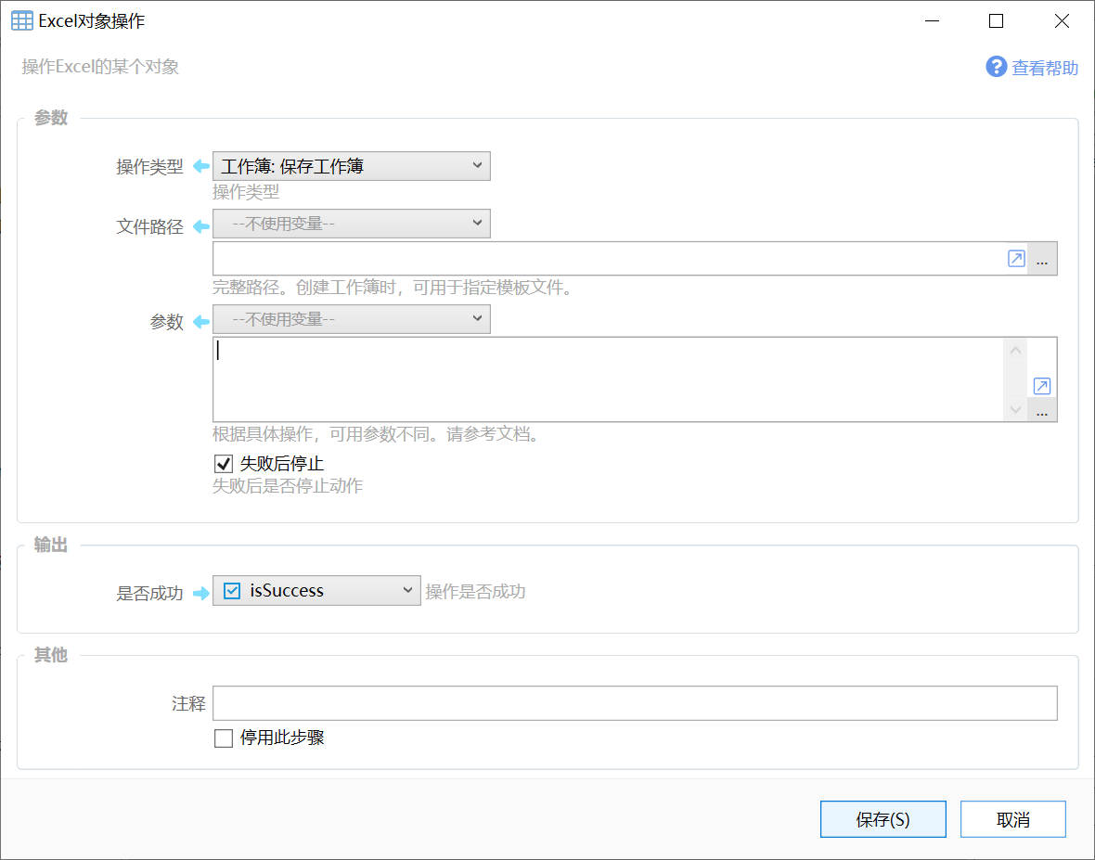This screenshot has height=860, width=1095.
Task: Open the 查看帮助 help link
Action: [x=1045, y=68]
